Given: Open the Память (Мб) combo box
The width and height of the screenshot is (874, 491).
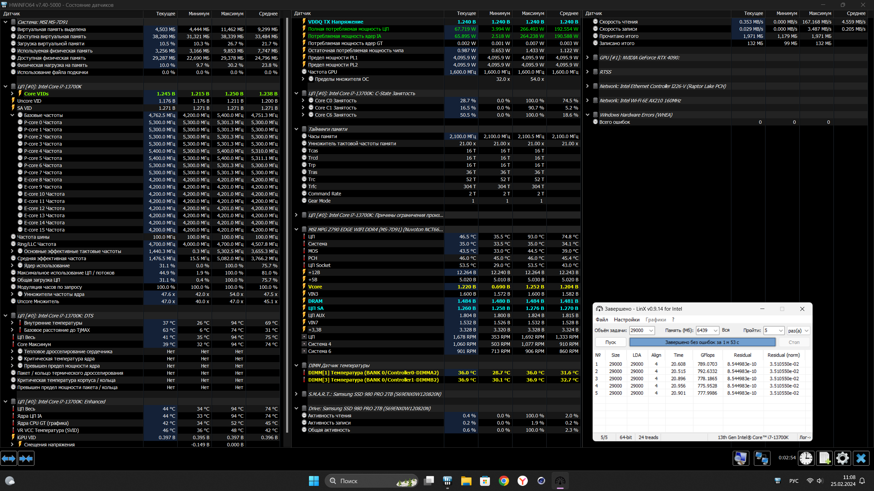Looking at the screenshot, I should pyautogui.click(x=715, y=330).
